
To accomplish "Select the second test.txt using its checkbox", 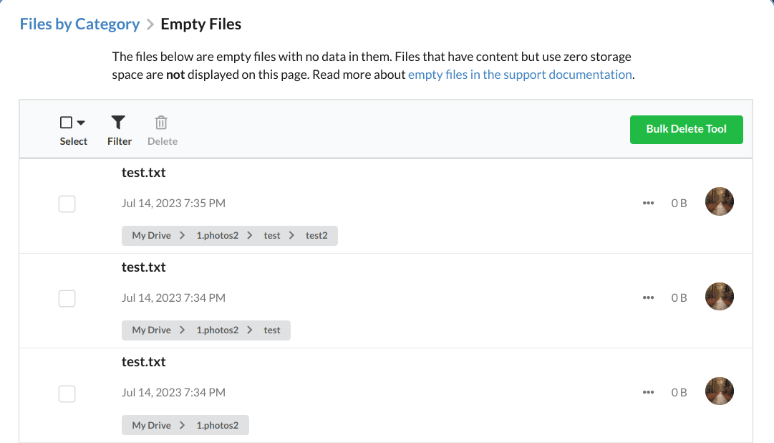I will [x=67, y=298].
